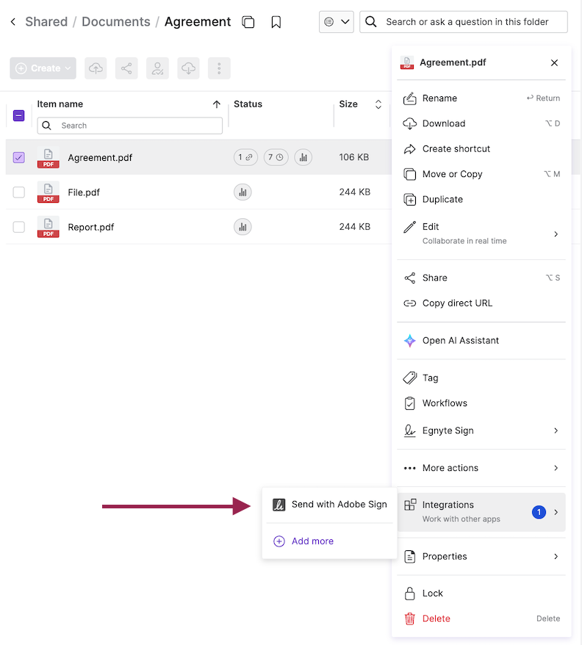Click the stats badge for Agreement.pdf
The width and height of the screenshot is (582, 645).
[303, 157]
